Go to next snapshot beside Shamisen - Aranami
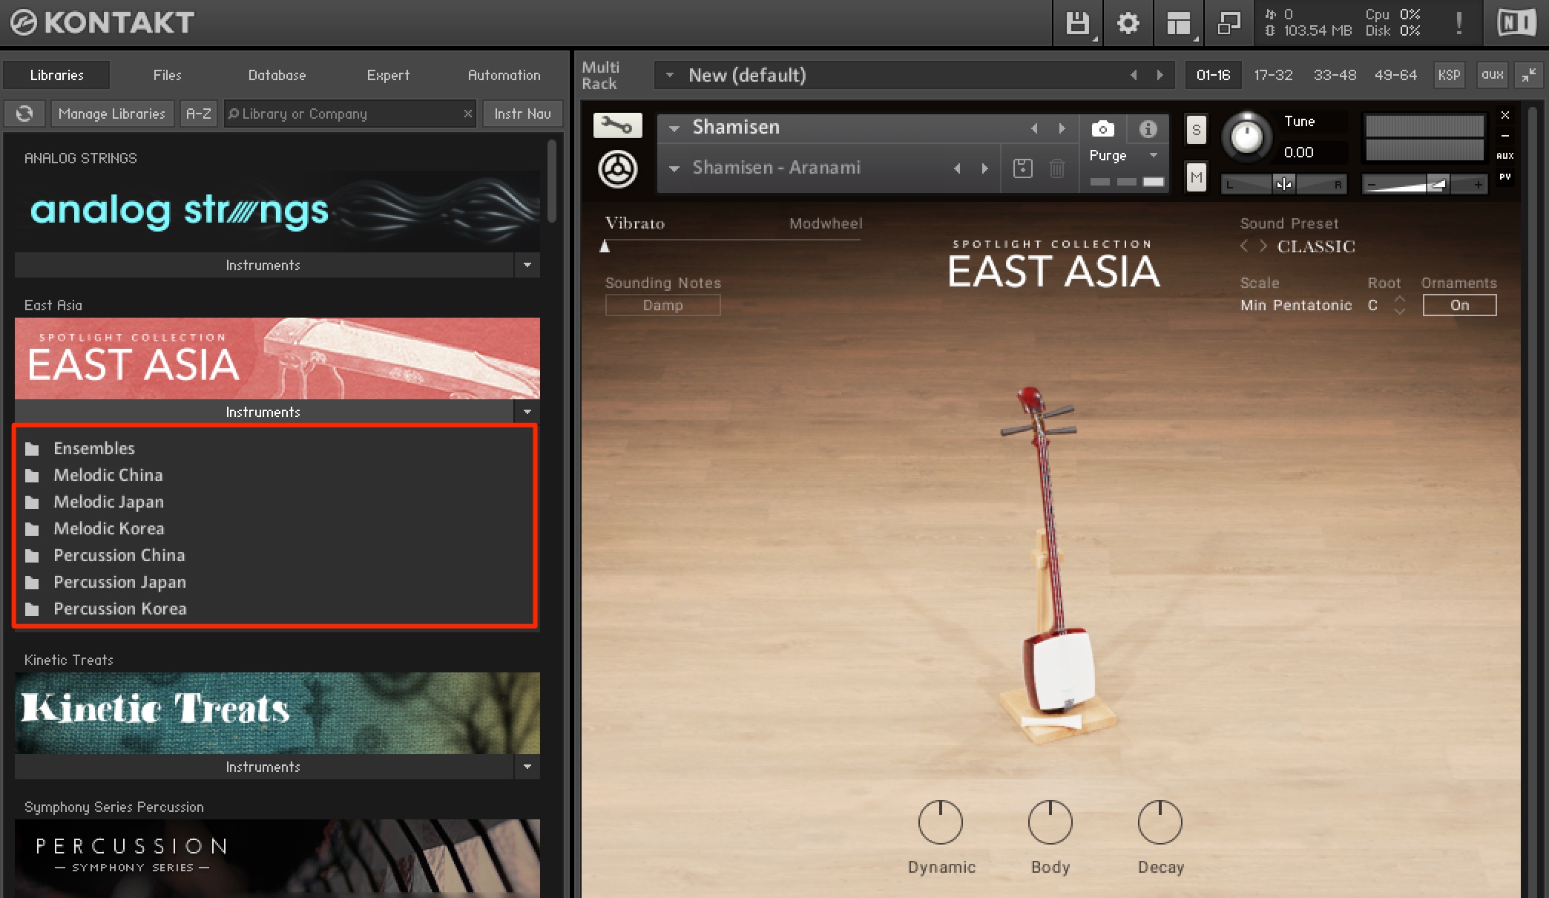 click(985, 168)
